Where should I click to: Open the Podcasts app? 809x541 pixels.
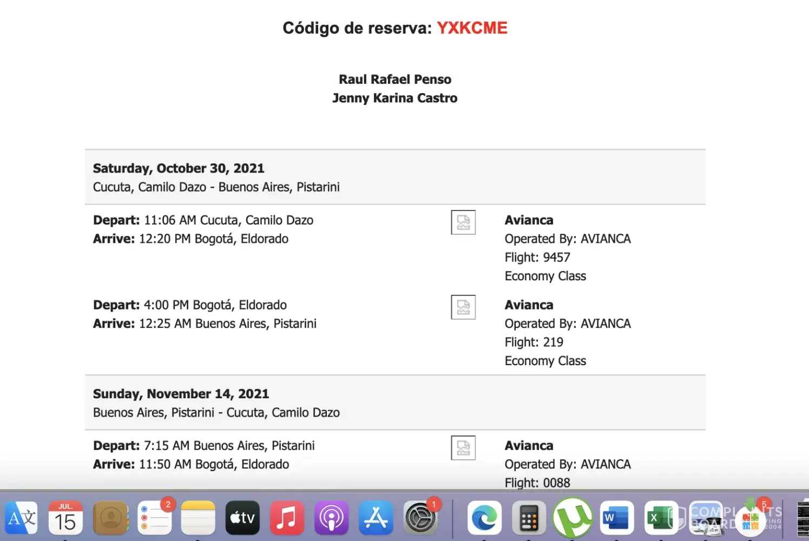click(331, 518)
